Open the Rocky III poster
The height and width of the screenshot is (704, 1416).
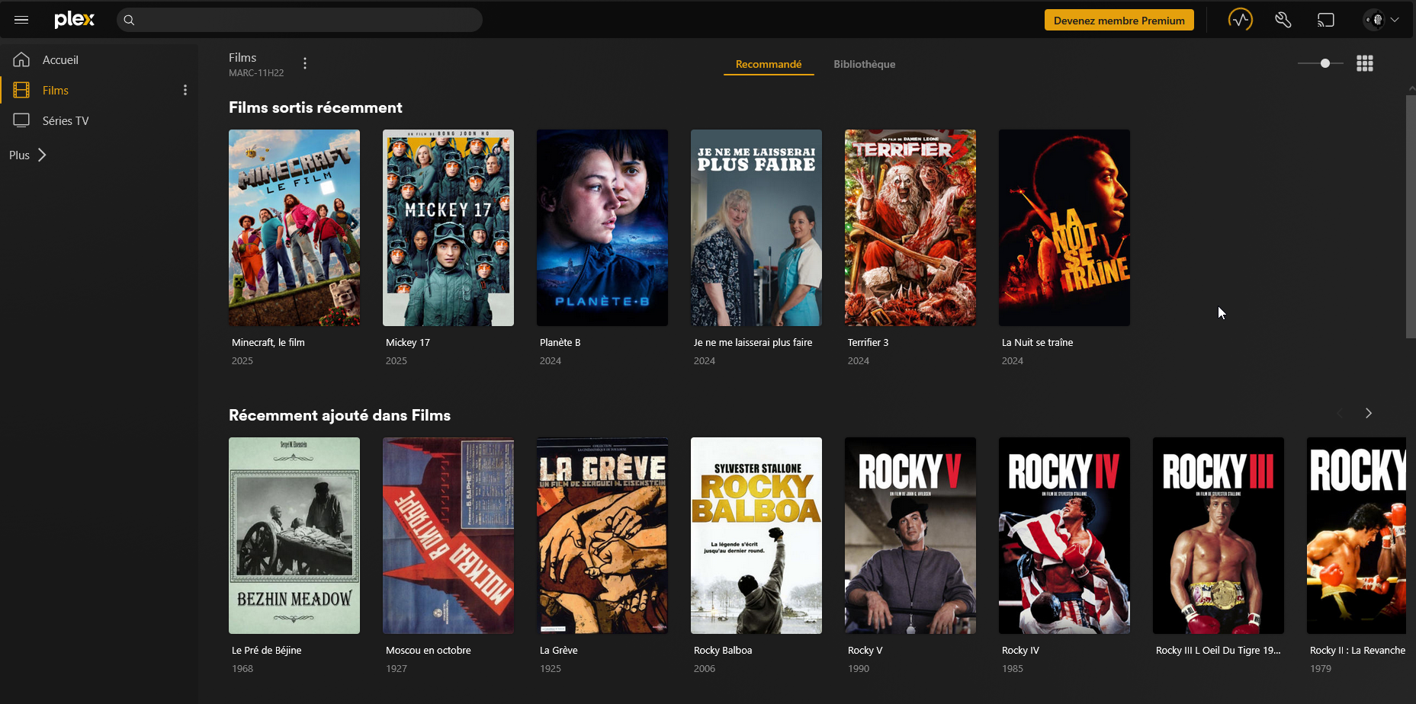tap(1219, 536)
